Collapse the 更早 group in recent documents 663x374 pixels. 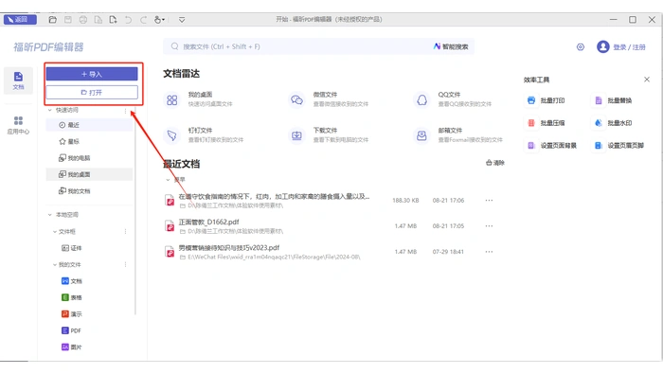coord(169,180)
